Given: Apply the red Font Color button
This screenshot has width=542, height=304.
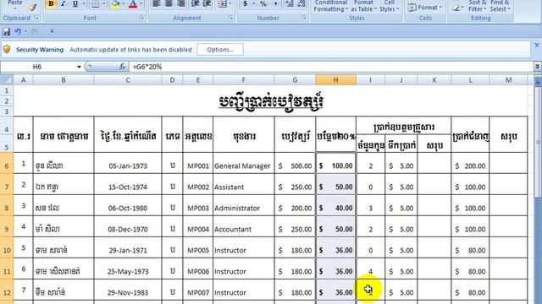Looking at the screenshot, I should click(x=133, y=4).
